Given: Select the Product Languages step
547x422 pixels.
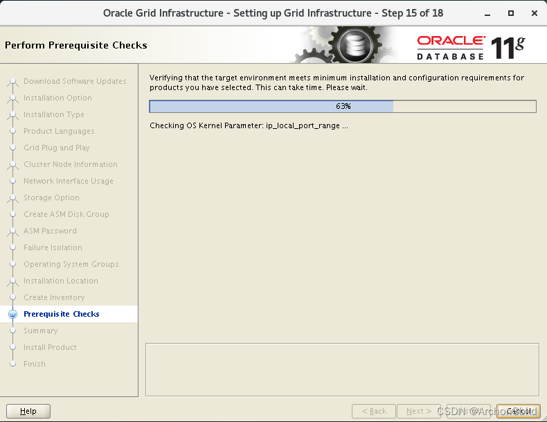Looking at the screenshot, I should pos(59,131).
